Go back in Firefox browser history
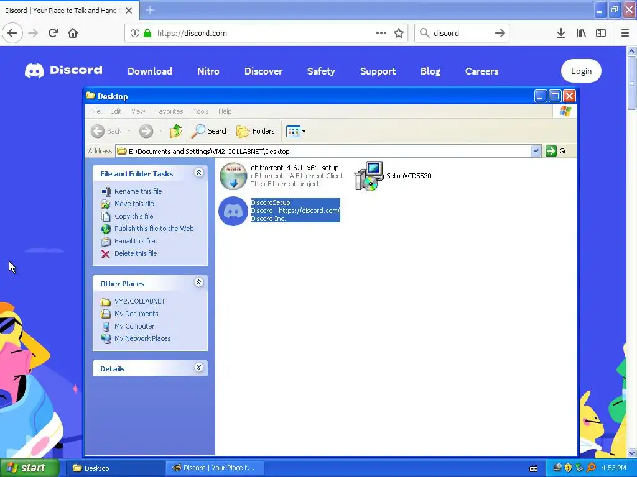The width and height of the screenshot is (637, 477). tap(12, 33)
